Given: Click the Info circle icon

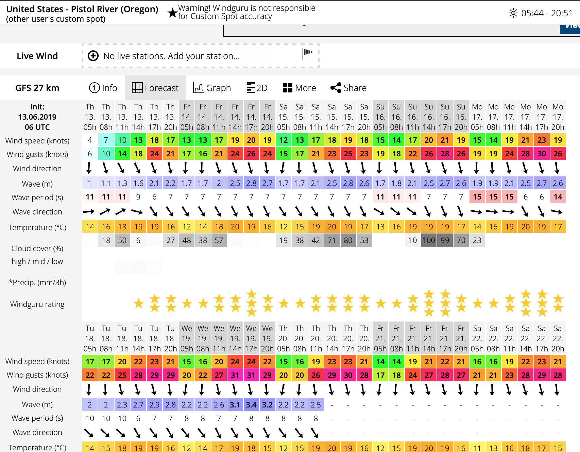Looking at the screenshot, I should [94, 88].
